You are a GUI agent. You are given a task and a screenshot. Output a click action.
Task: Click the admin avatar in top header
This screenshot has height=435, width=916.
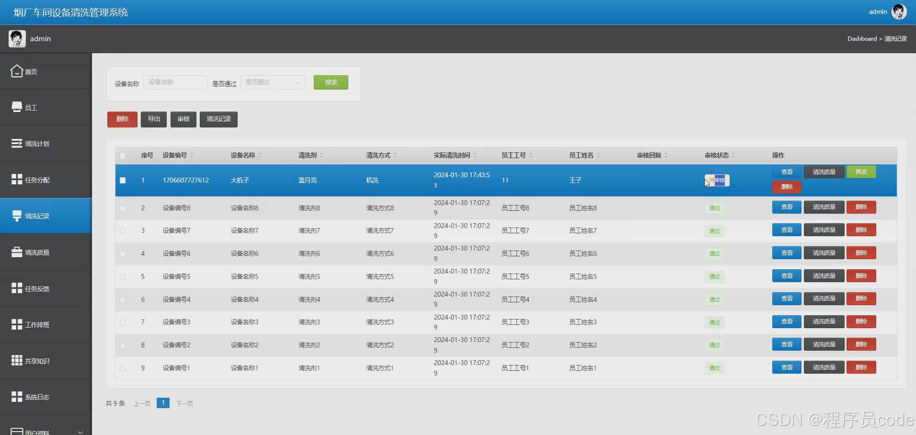pyautogui.click(x=899, y=11)
